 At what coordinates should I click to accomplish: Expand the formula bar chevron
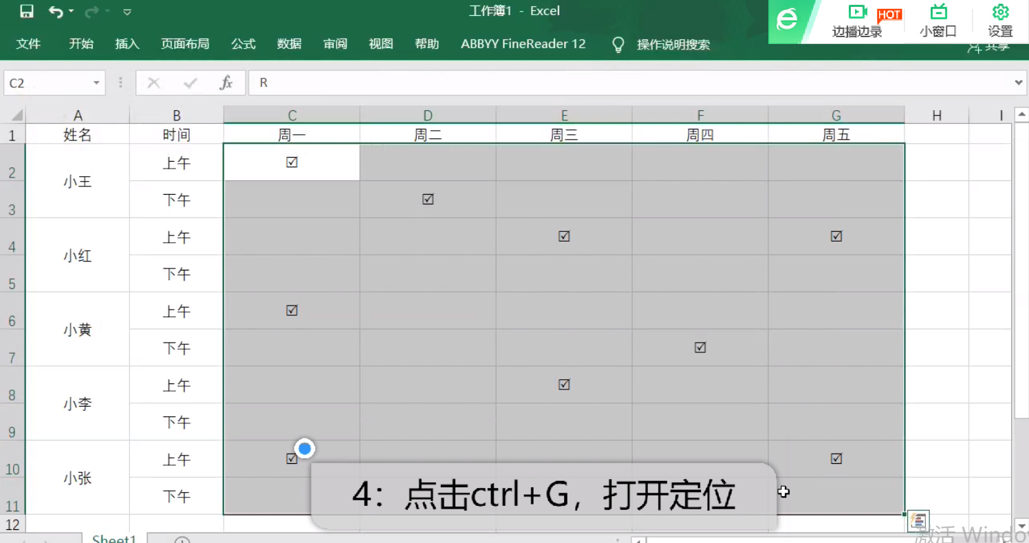pyautogui.click(x=1019, y=83)
